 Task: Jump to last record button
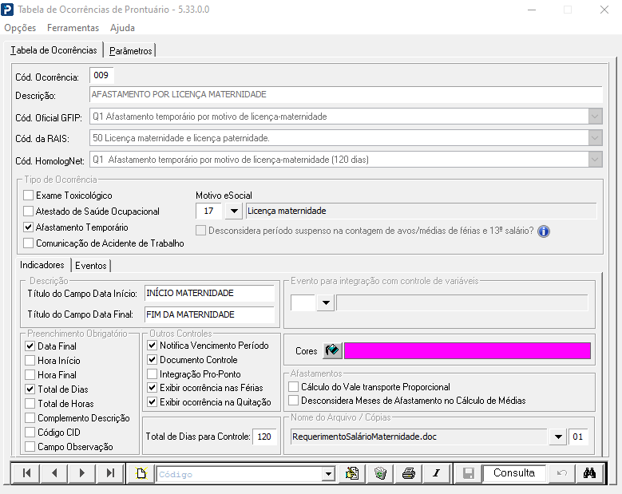(x=110, y=473)
